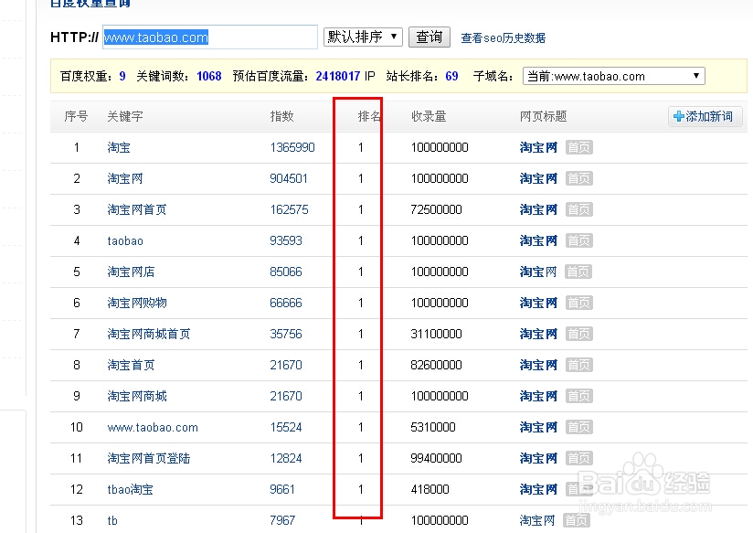Open keyword link 淘宝首页
This screenshot has width=753, height=533.
[131, 366]
